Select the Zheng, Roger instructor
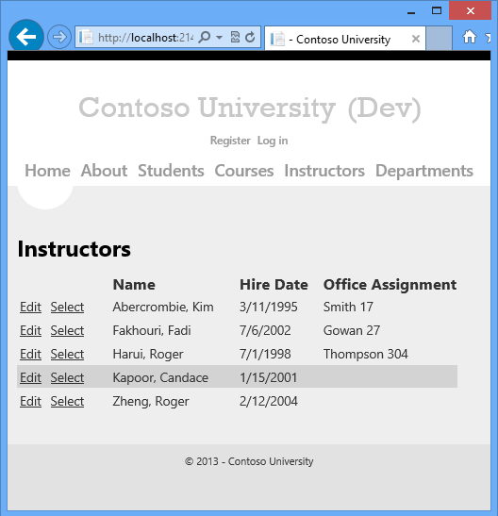 [x=67, y=401]
